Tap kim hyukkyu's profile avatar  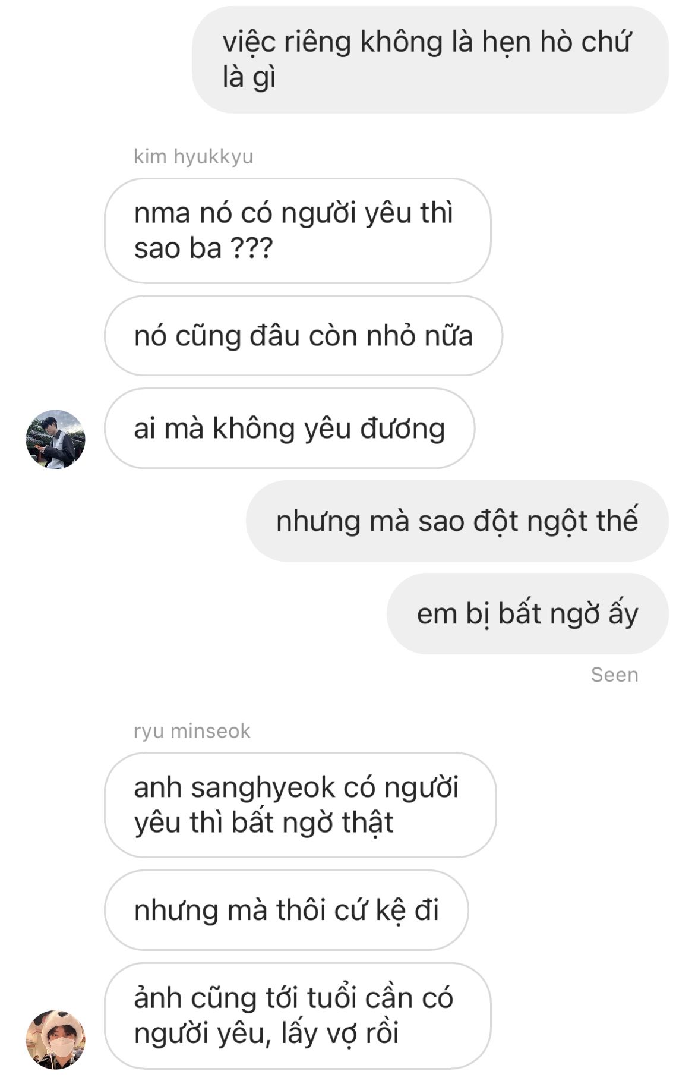point(56,439)
